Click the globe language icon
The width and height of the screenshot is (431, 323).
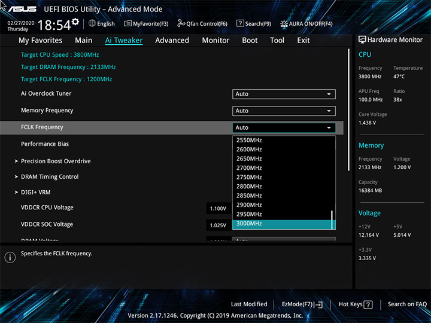click(92, 23)
